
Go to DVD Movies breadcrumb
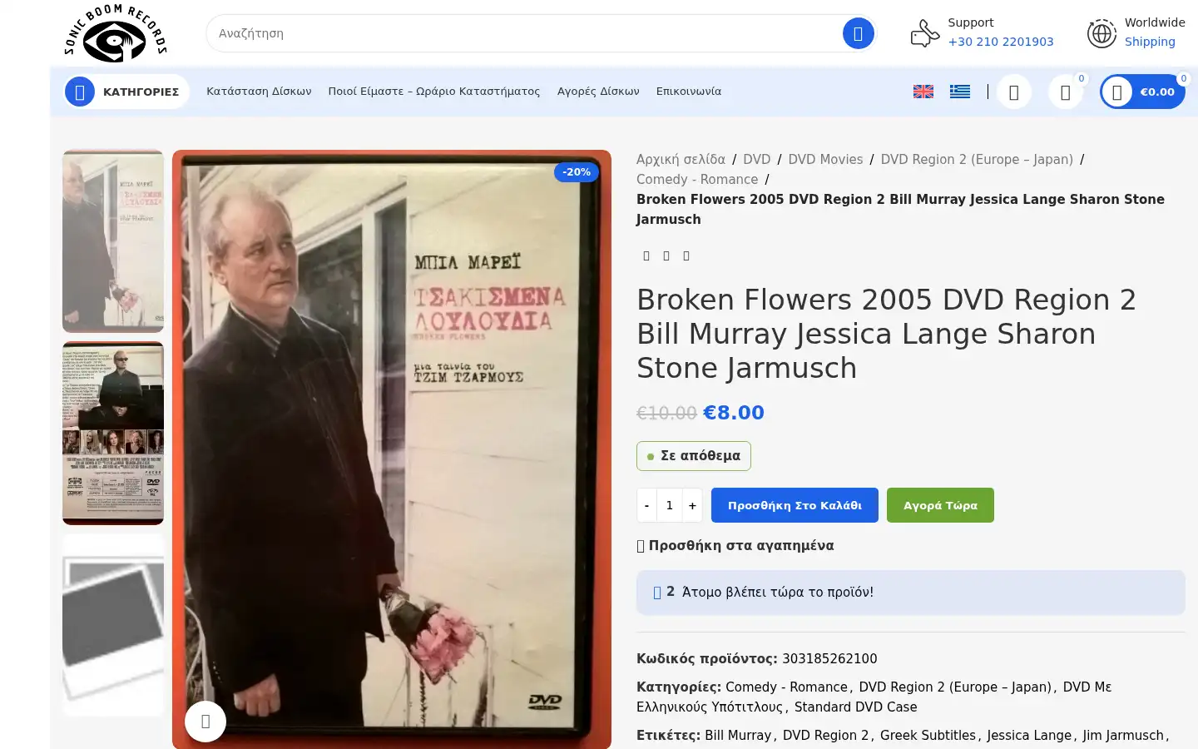pyautogui.click(x=825, y=159)
